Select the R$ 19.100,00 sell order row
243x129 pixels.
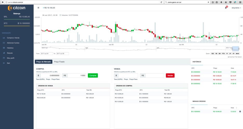(73, 94)
